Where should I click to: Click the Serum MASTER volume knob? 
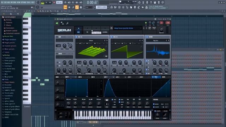click(x=161, y=30)
